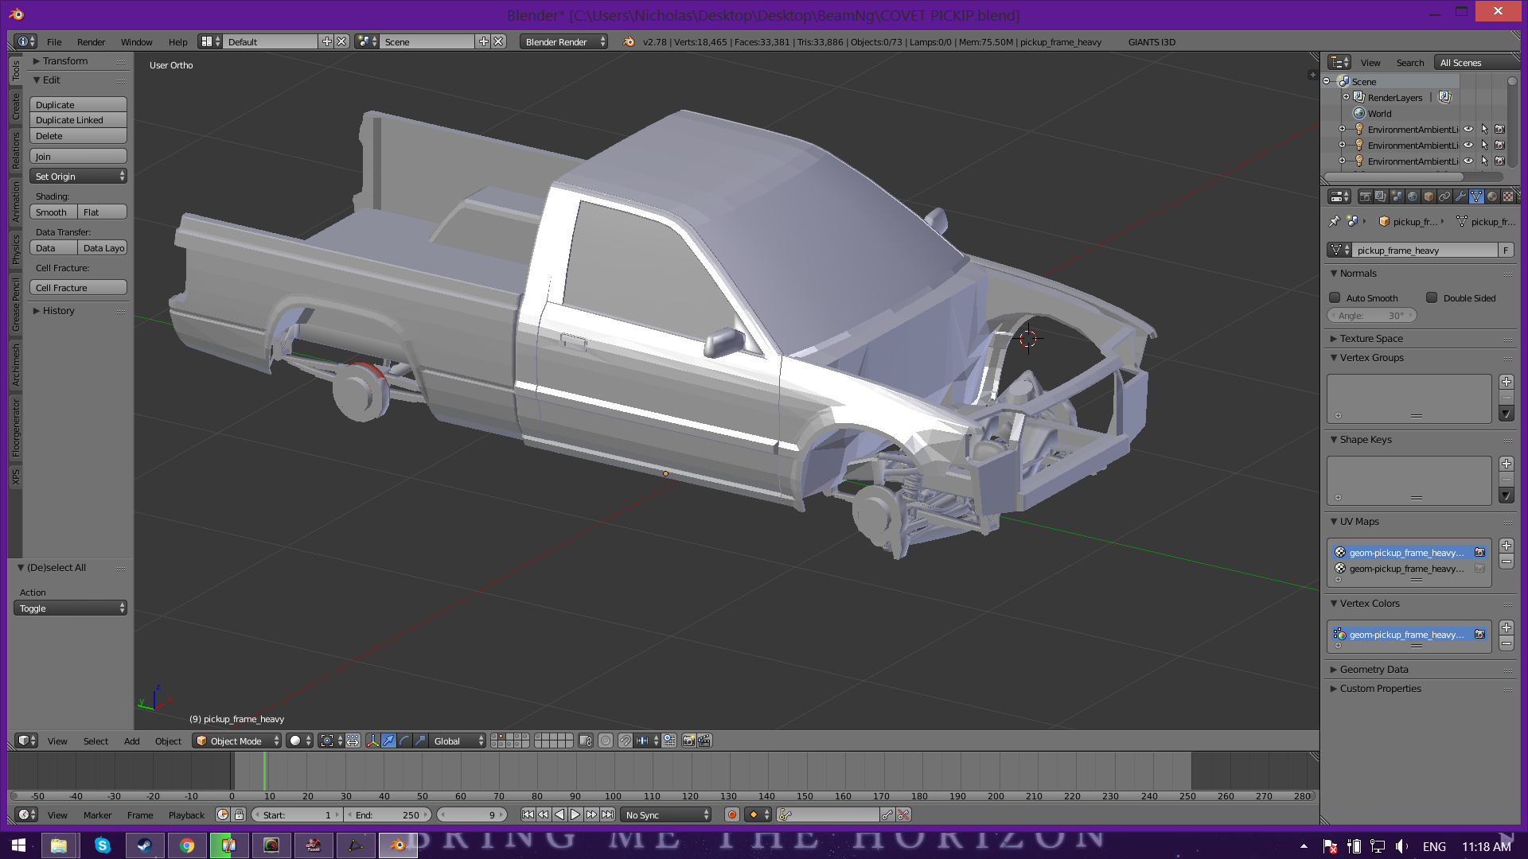This screenshot has height=859, width=1528.
Task: Click the Smooth shading button
Action: (x=53, y=212)
